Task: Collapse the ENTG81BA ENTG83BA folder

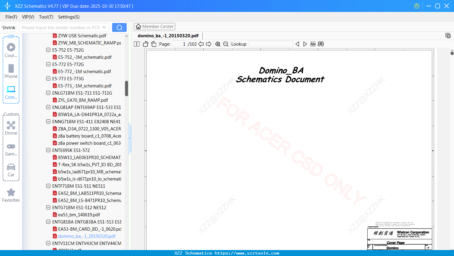Action: (x=48, y=222)
